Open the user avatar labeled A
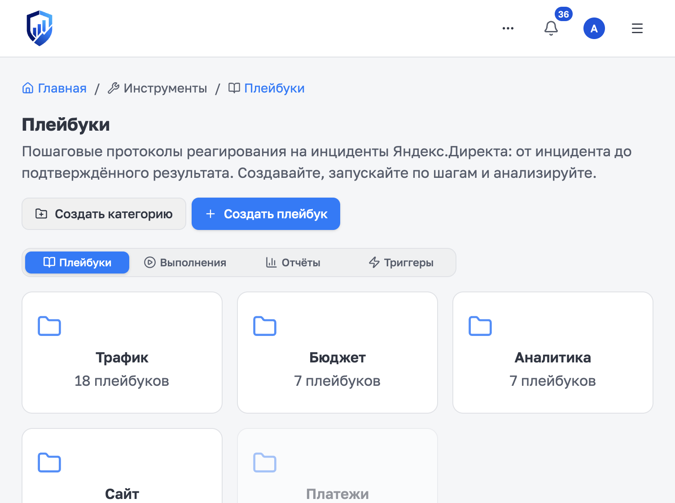675x503 pixels. click(594, 28)
